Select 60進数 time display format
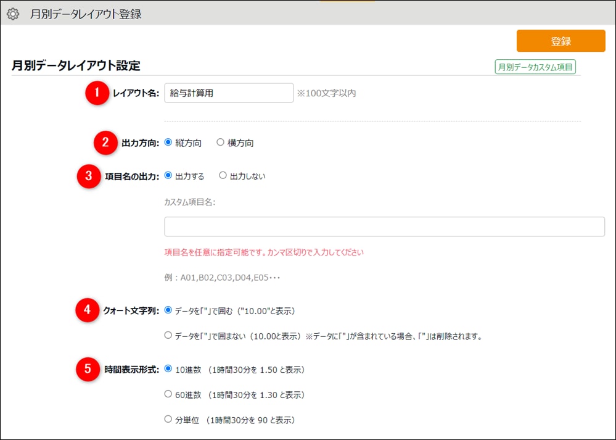The image size is (616, 440). pos(168,394)
